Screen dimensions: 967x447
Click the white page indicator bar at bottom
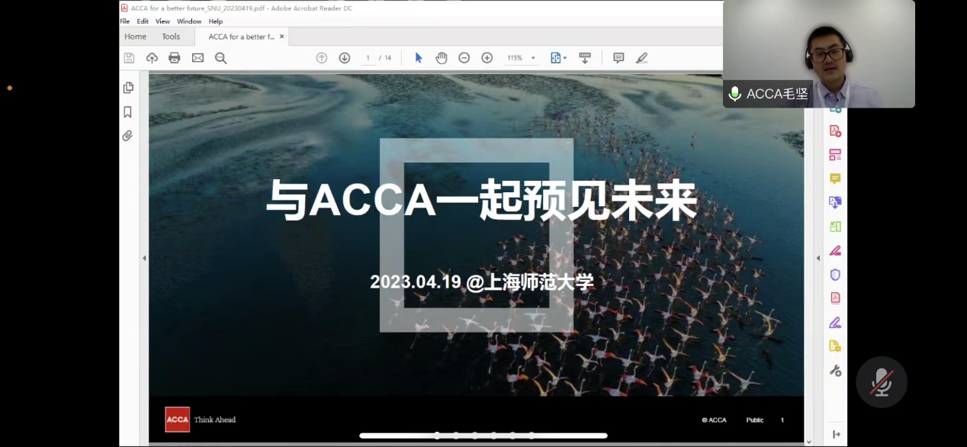coord(483,436)
